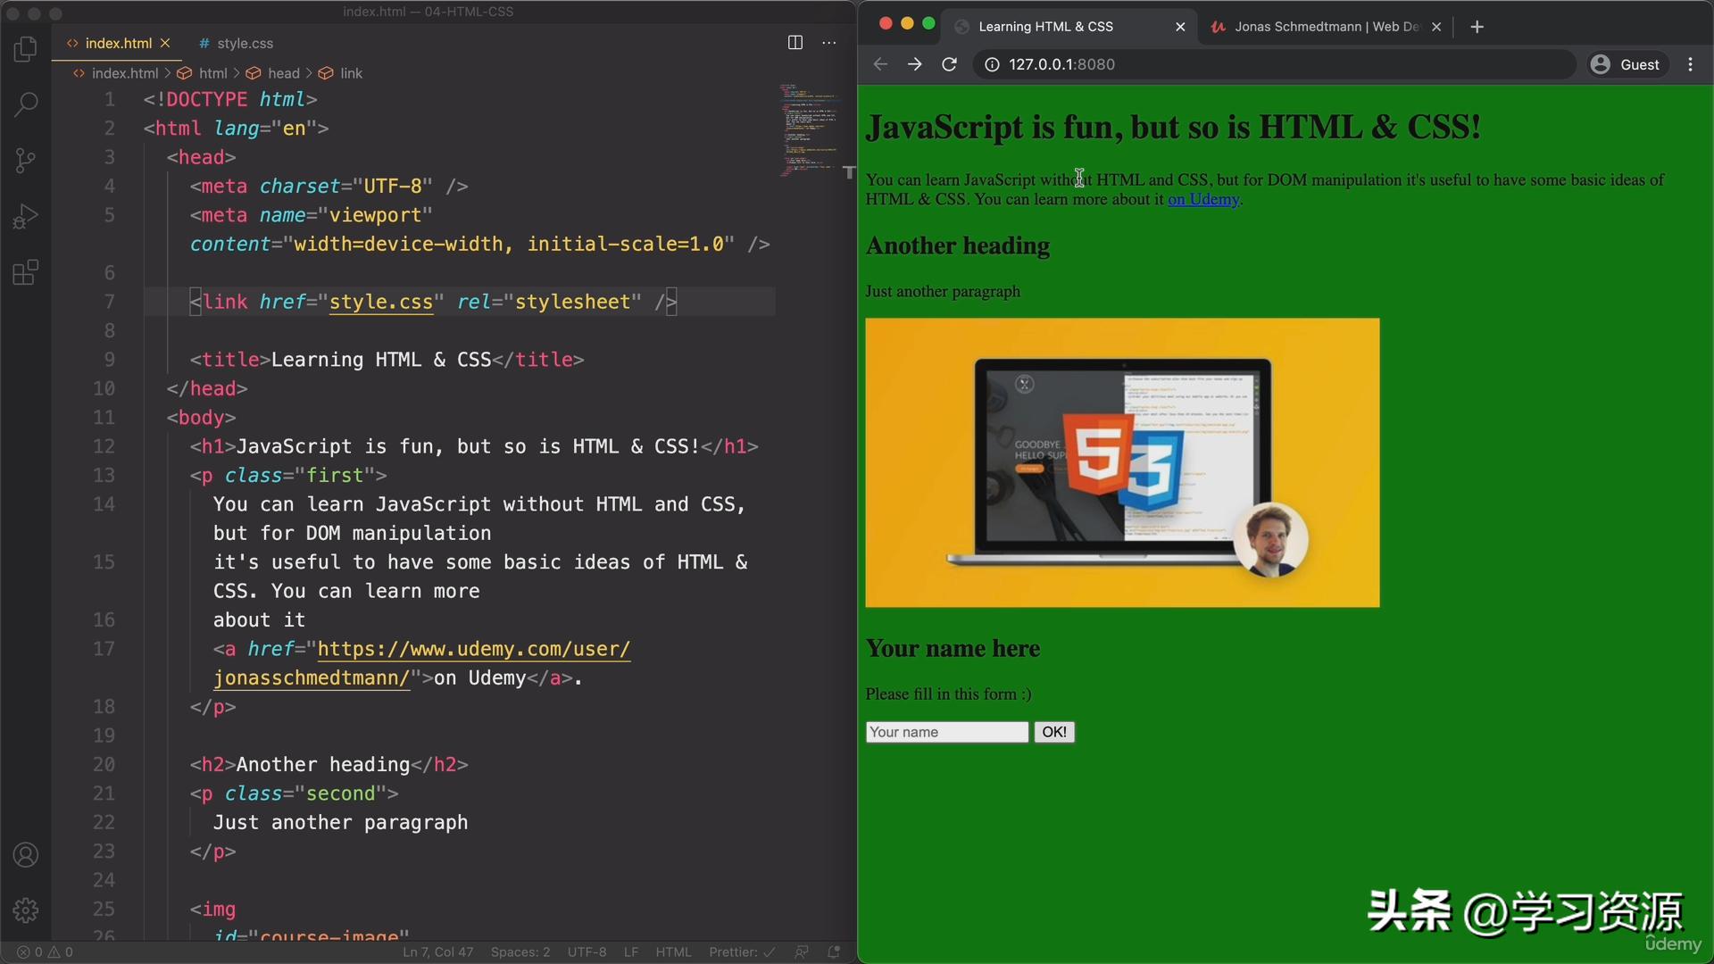The width and height of the screenshot is (1714, 964).
Task: Open the editor more actions menu
Action: [x=829, y=42]
